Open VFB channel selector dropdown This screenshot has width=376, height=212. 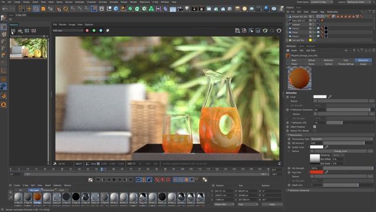68,31
